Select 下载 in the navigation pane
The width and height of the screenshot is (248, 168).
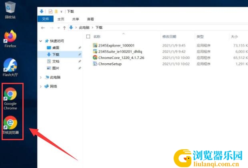[x=56, y=55]
